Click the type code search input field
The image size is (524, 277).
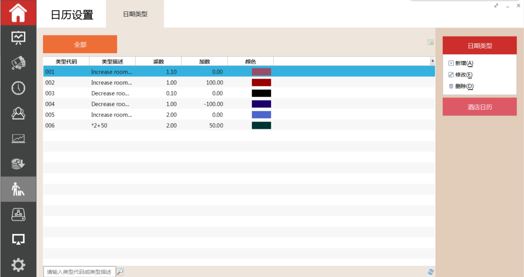(x=79, y=272)
